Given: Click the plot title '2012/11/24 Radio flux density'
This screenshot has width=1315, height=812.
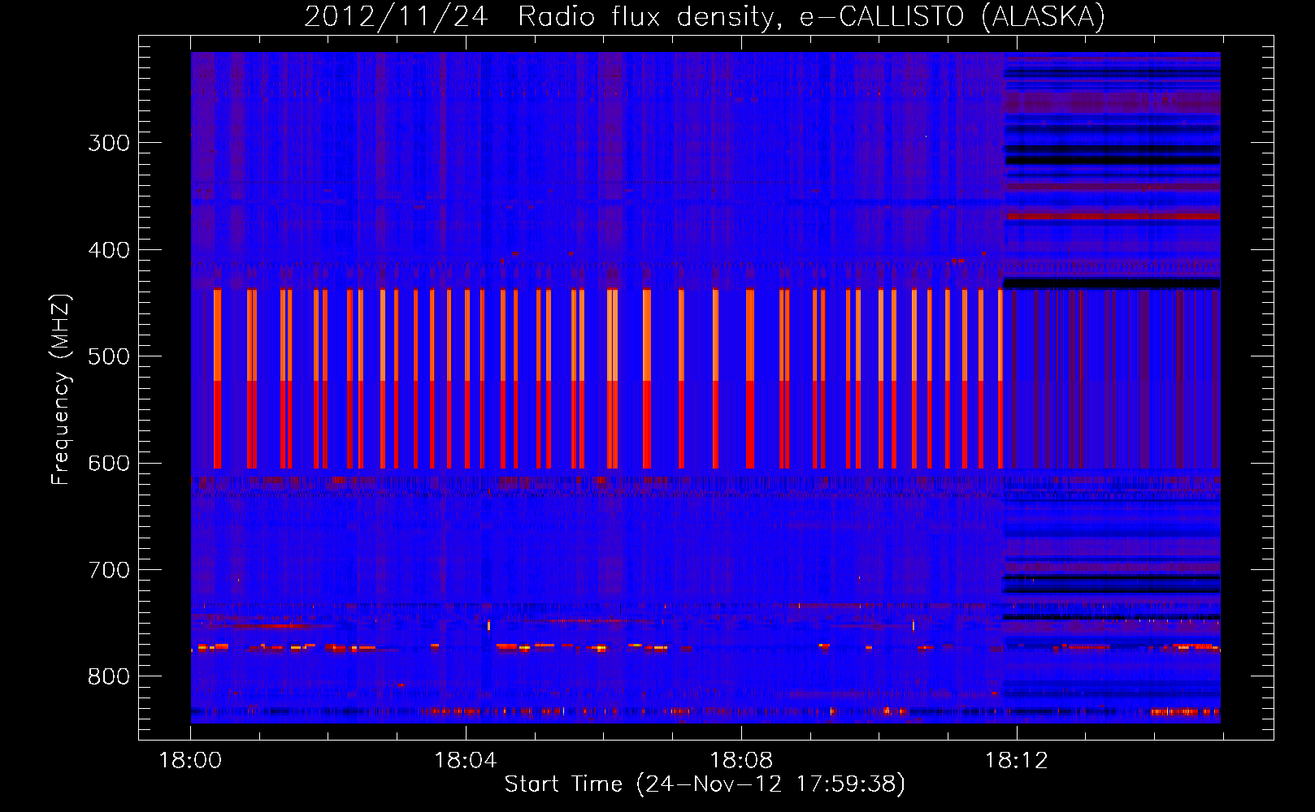Looking at the screenshot, I should point(704,16).
